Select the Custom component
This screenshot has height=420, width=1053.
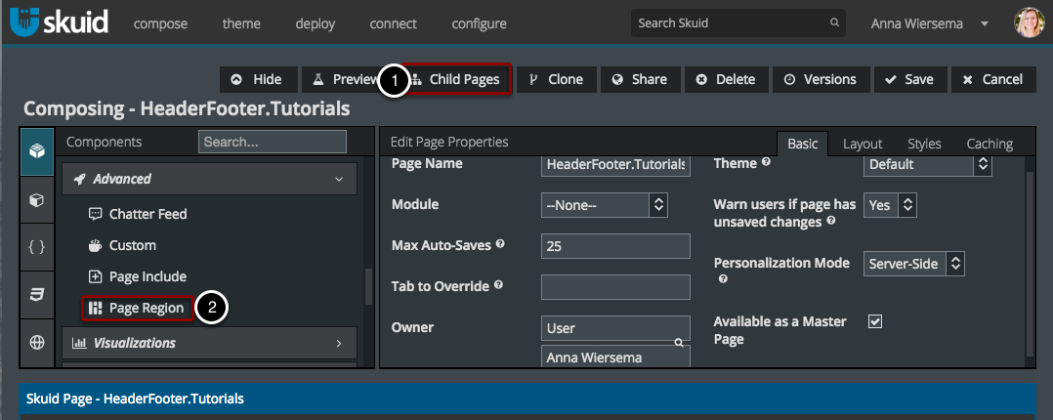tap(123, 245)
